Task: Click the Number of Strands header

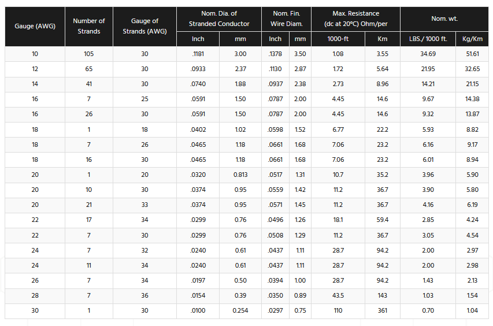Action: (88, 27)
